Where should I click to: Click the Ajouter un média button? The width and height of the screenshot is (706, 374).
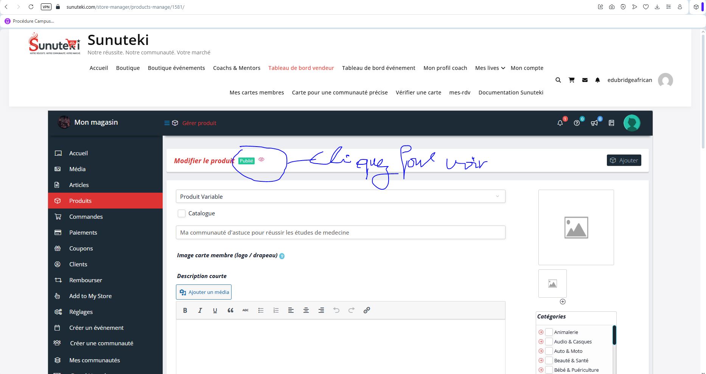pos(204,292)
